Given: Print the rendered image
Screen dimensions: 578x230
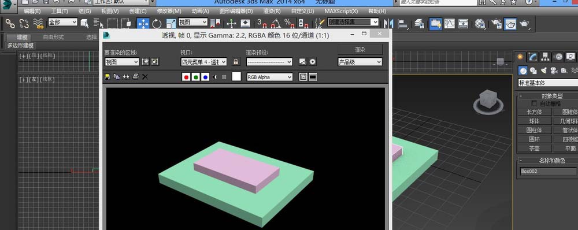Looking at the screenshot, I should [136, 77].
